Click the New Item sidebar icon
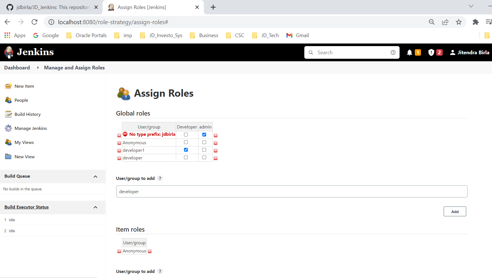492x278 pixels. (x=8, y=86)
